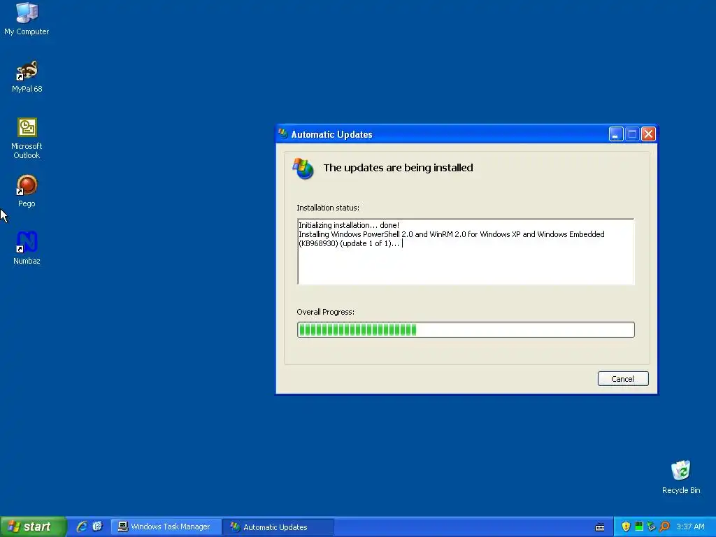The image size is (716, 537).
Task: Open the Start menu
Action: pos(32,527)
